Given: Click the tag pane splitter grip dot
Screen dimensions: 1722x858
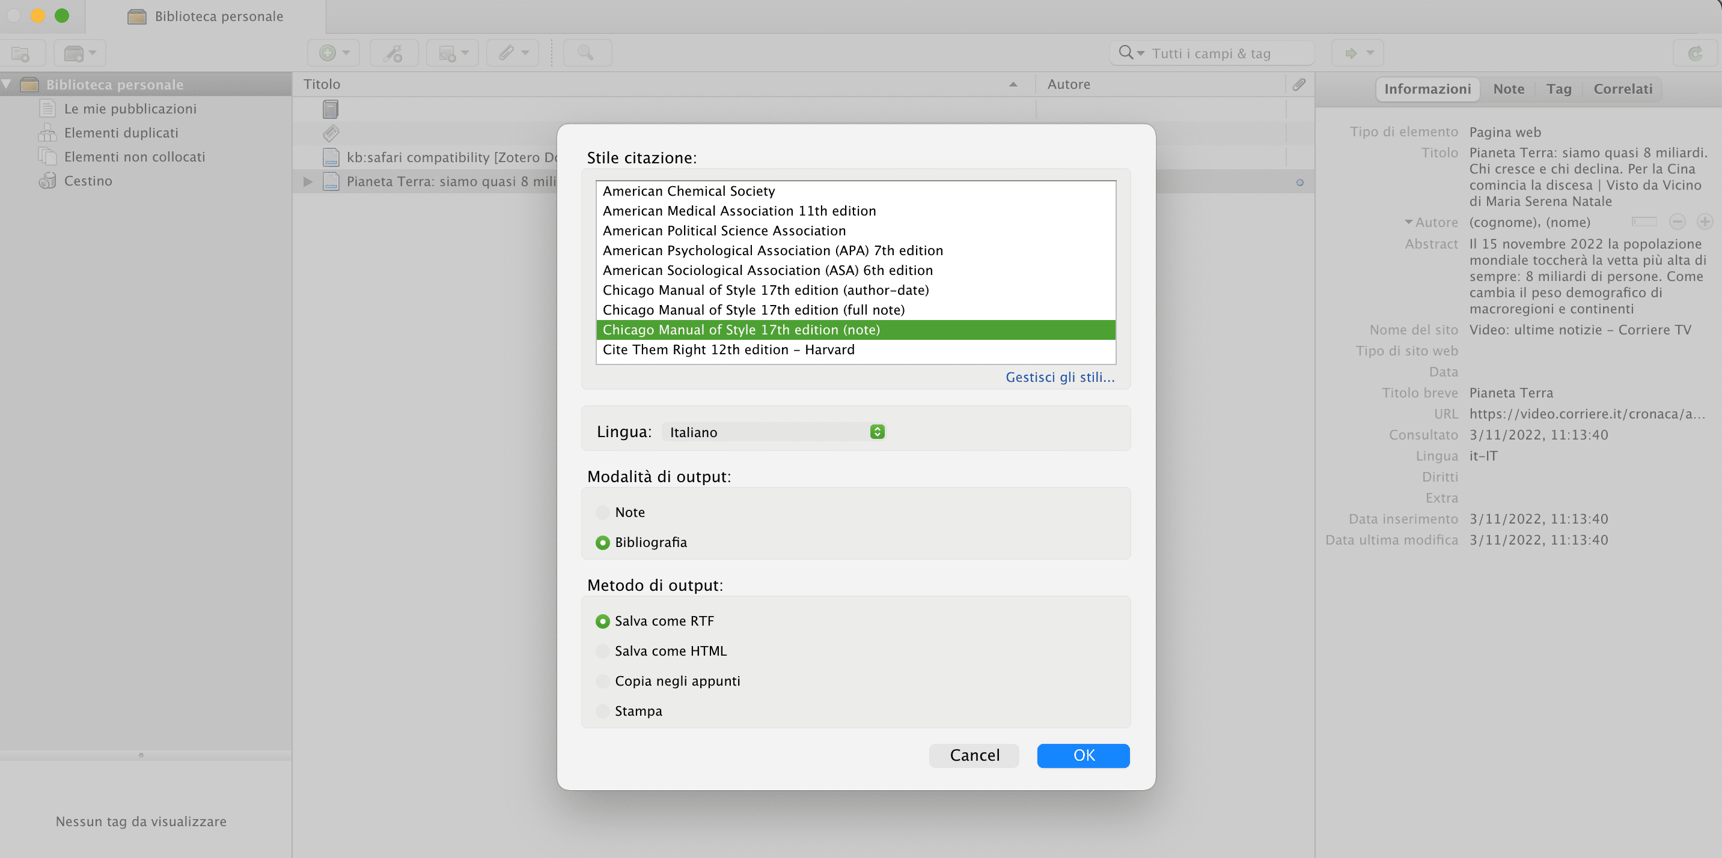Looking at the screenshot, I should coord(141,755).
